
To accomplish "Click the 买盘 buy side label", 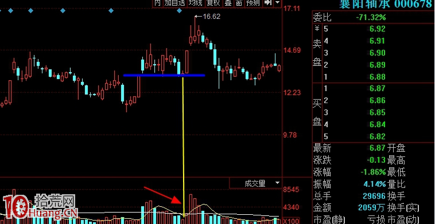I will coord(317,112).
